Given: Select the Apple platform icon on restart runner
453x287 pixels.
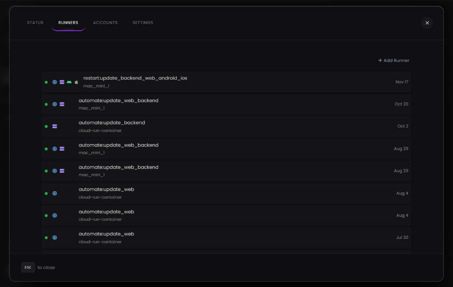Looking at the screenshot, I should coord(76,82).
